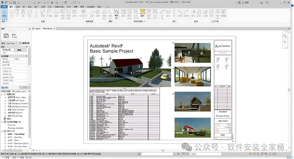Viewport: 294px width, 159px height.
Task: Select the Column tool
Action: tap(36, 13)
